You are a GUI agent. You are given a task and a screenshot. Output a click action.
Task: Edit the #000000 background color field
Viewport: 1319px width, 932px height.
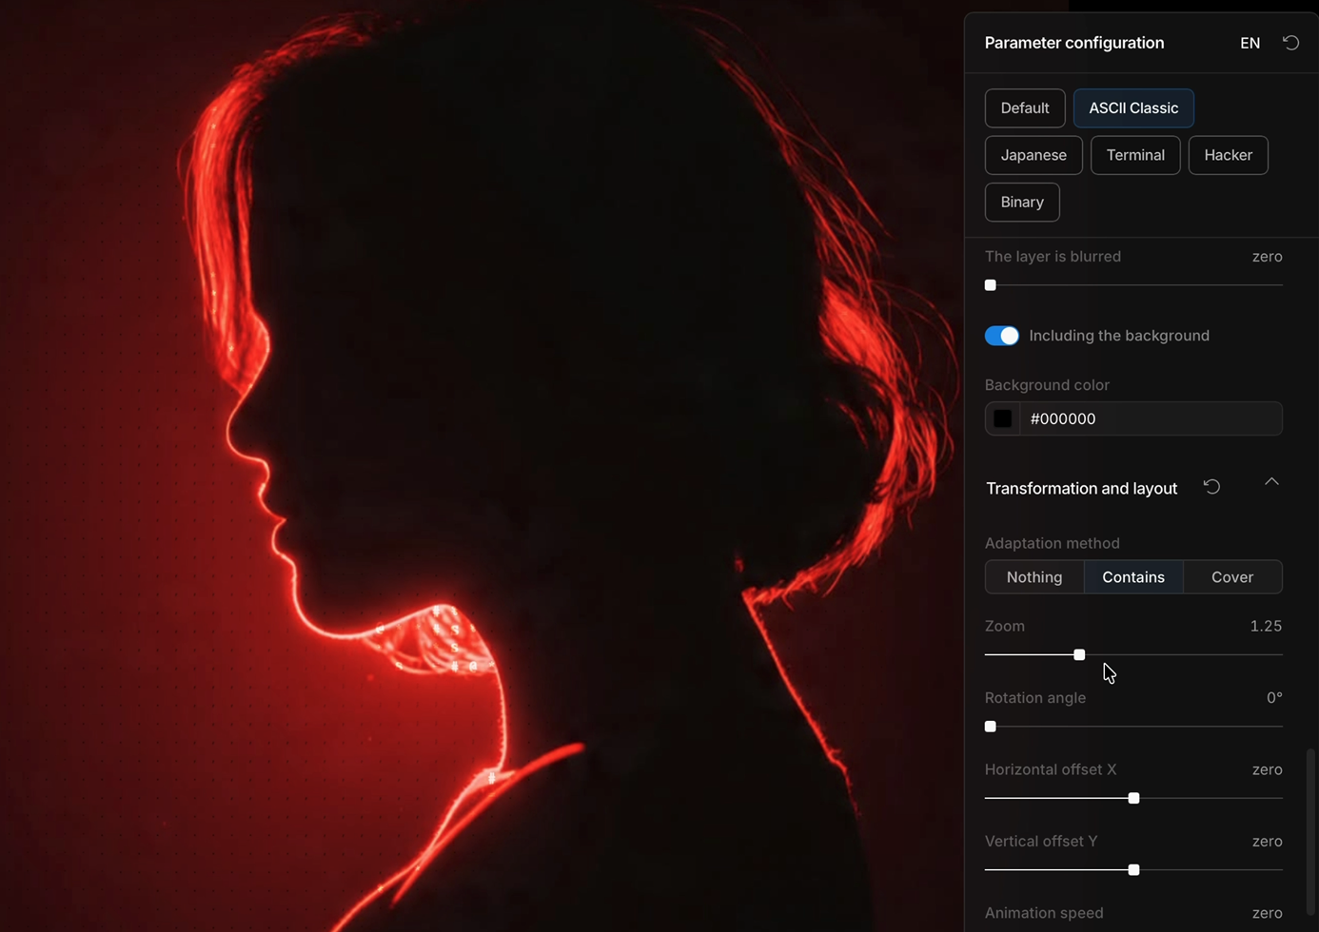tap(1151, 418)
